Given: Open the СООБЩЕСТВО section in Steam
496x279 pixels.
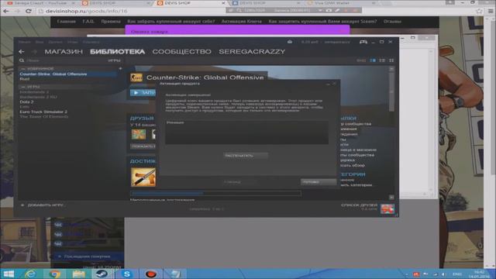Looking at the screenshot, I should 181,52.
